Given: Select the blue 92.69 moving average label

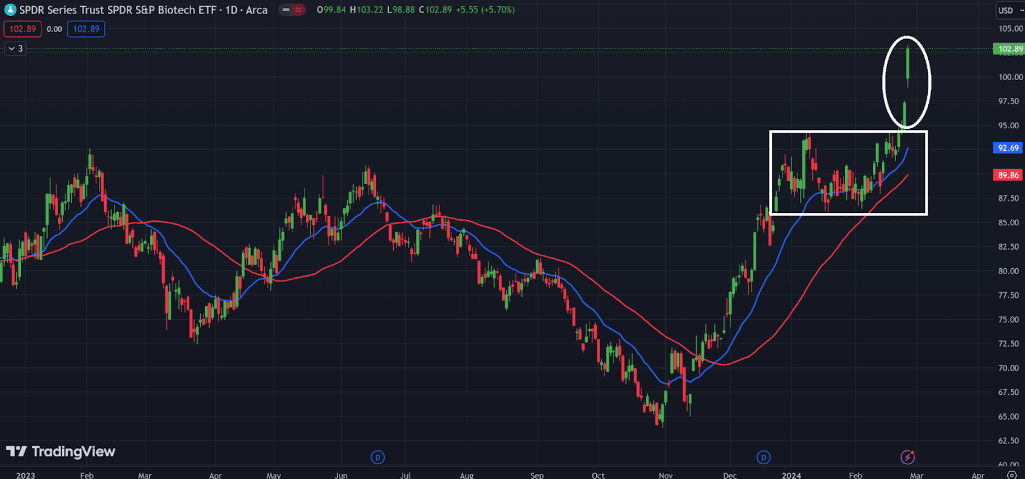Looking at the screenshot, I should [1008, 148].
